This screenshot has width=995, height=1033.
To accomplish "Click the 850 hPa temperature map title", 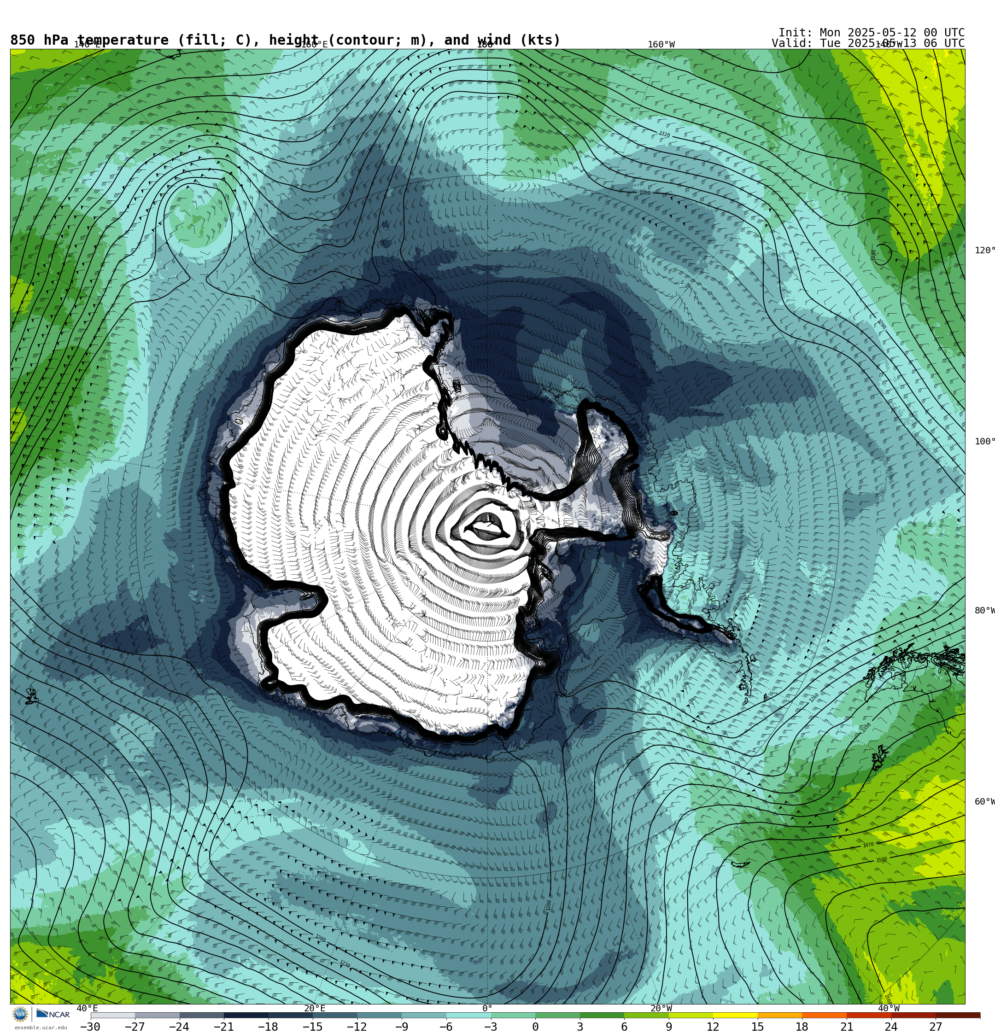I will tap(285, 40).
